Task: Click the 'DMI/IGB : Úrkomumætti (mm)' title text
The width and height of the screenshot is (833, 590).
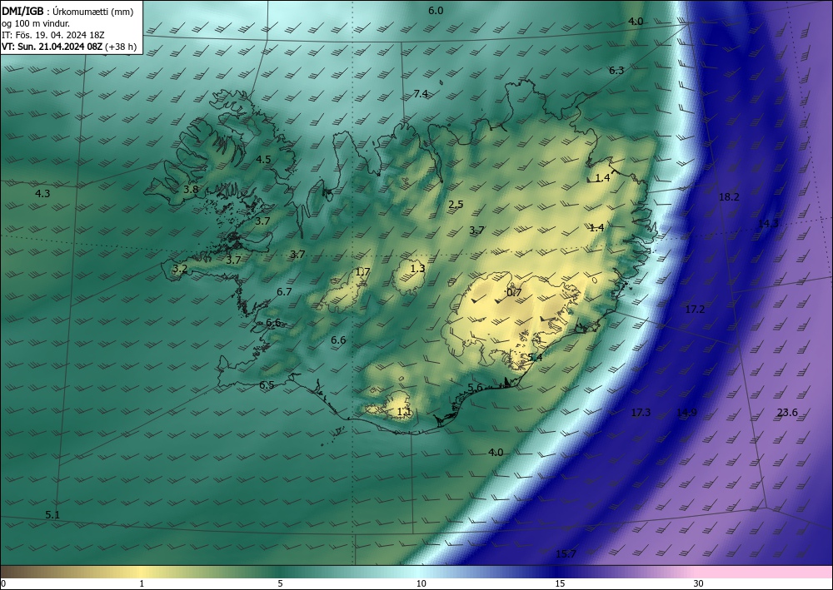Action: (x=68, y=12)
